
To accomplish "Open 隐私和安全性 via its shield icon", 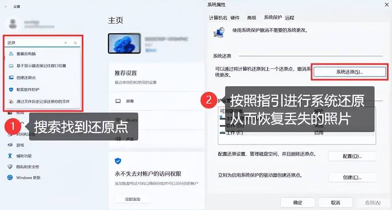I will [10, 167].
